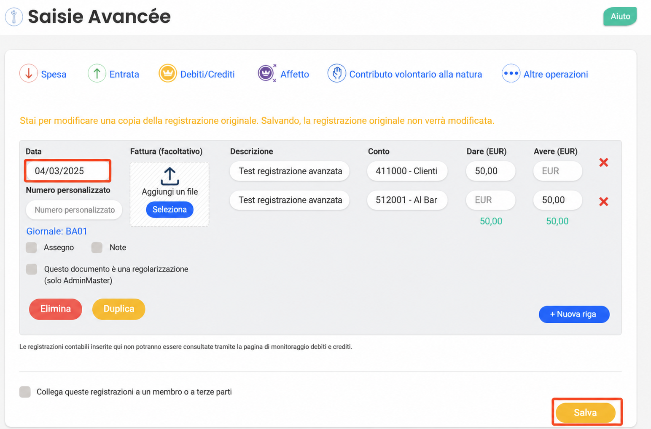
Task: Enable the Note checkbox
Action: pos(97,248)
